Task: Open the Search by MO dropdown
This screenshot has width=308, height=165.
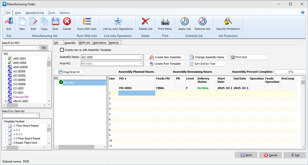Action: [37, 48]
